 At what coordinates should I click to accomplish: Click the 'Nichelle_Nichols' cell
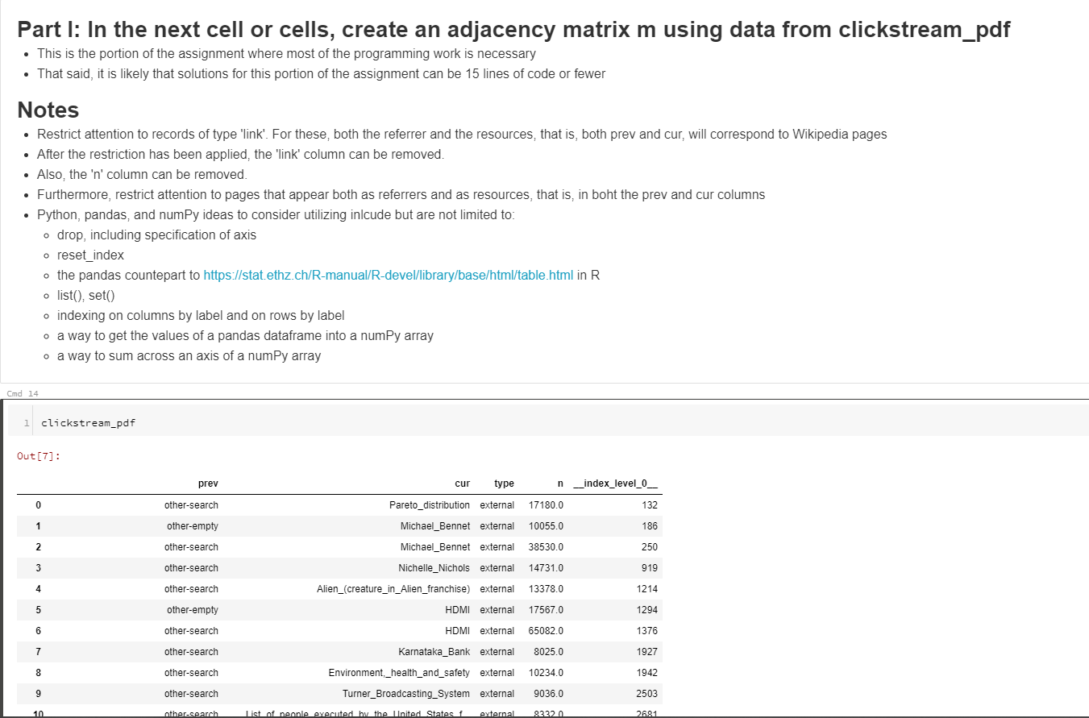(434, 568)
